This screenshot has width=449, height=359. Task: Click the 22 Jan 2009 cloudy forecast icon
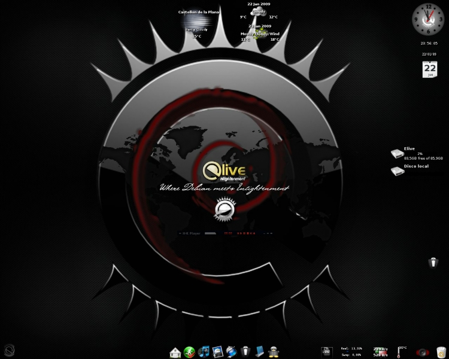(x=259, y=12)
